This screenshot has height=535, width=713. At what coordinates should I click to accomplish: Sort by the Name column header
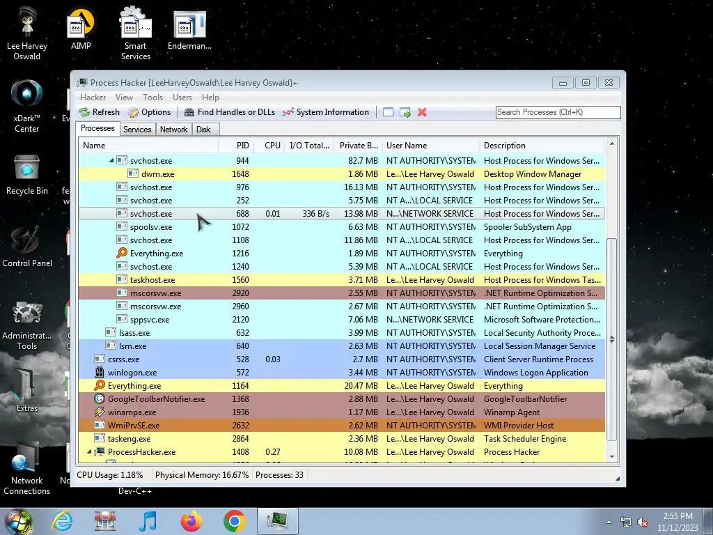[149, 146]
